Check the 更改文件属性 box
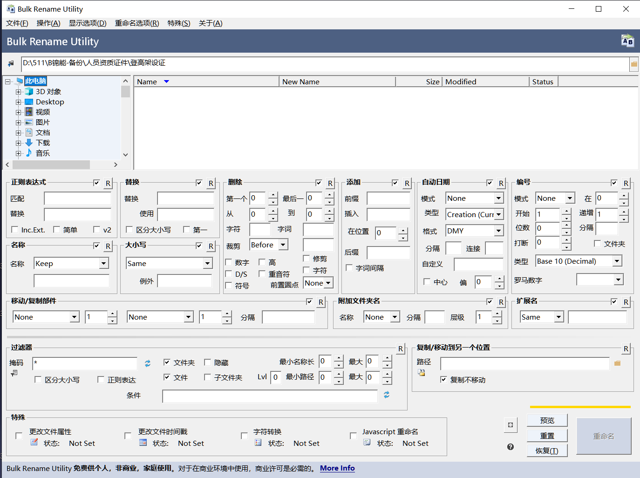The height and width of the screenshot is (478, 640). point(19,436)
